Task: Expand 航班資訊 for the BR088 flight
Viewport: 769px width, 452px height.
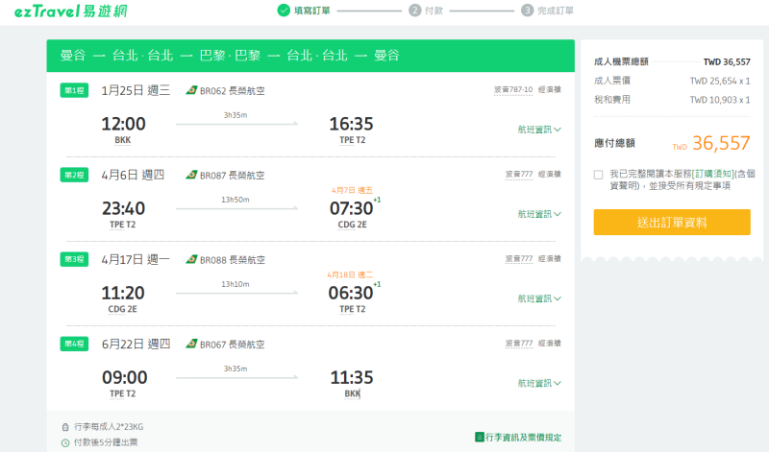Action: (x=539, y=298)
